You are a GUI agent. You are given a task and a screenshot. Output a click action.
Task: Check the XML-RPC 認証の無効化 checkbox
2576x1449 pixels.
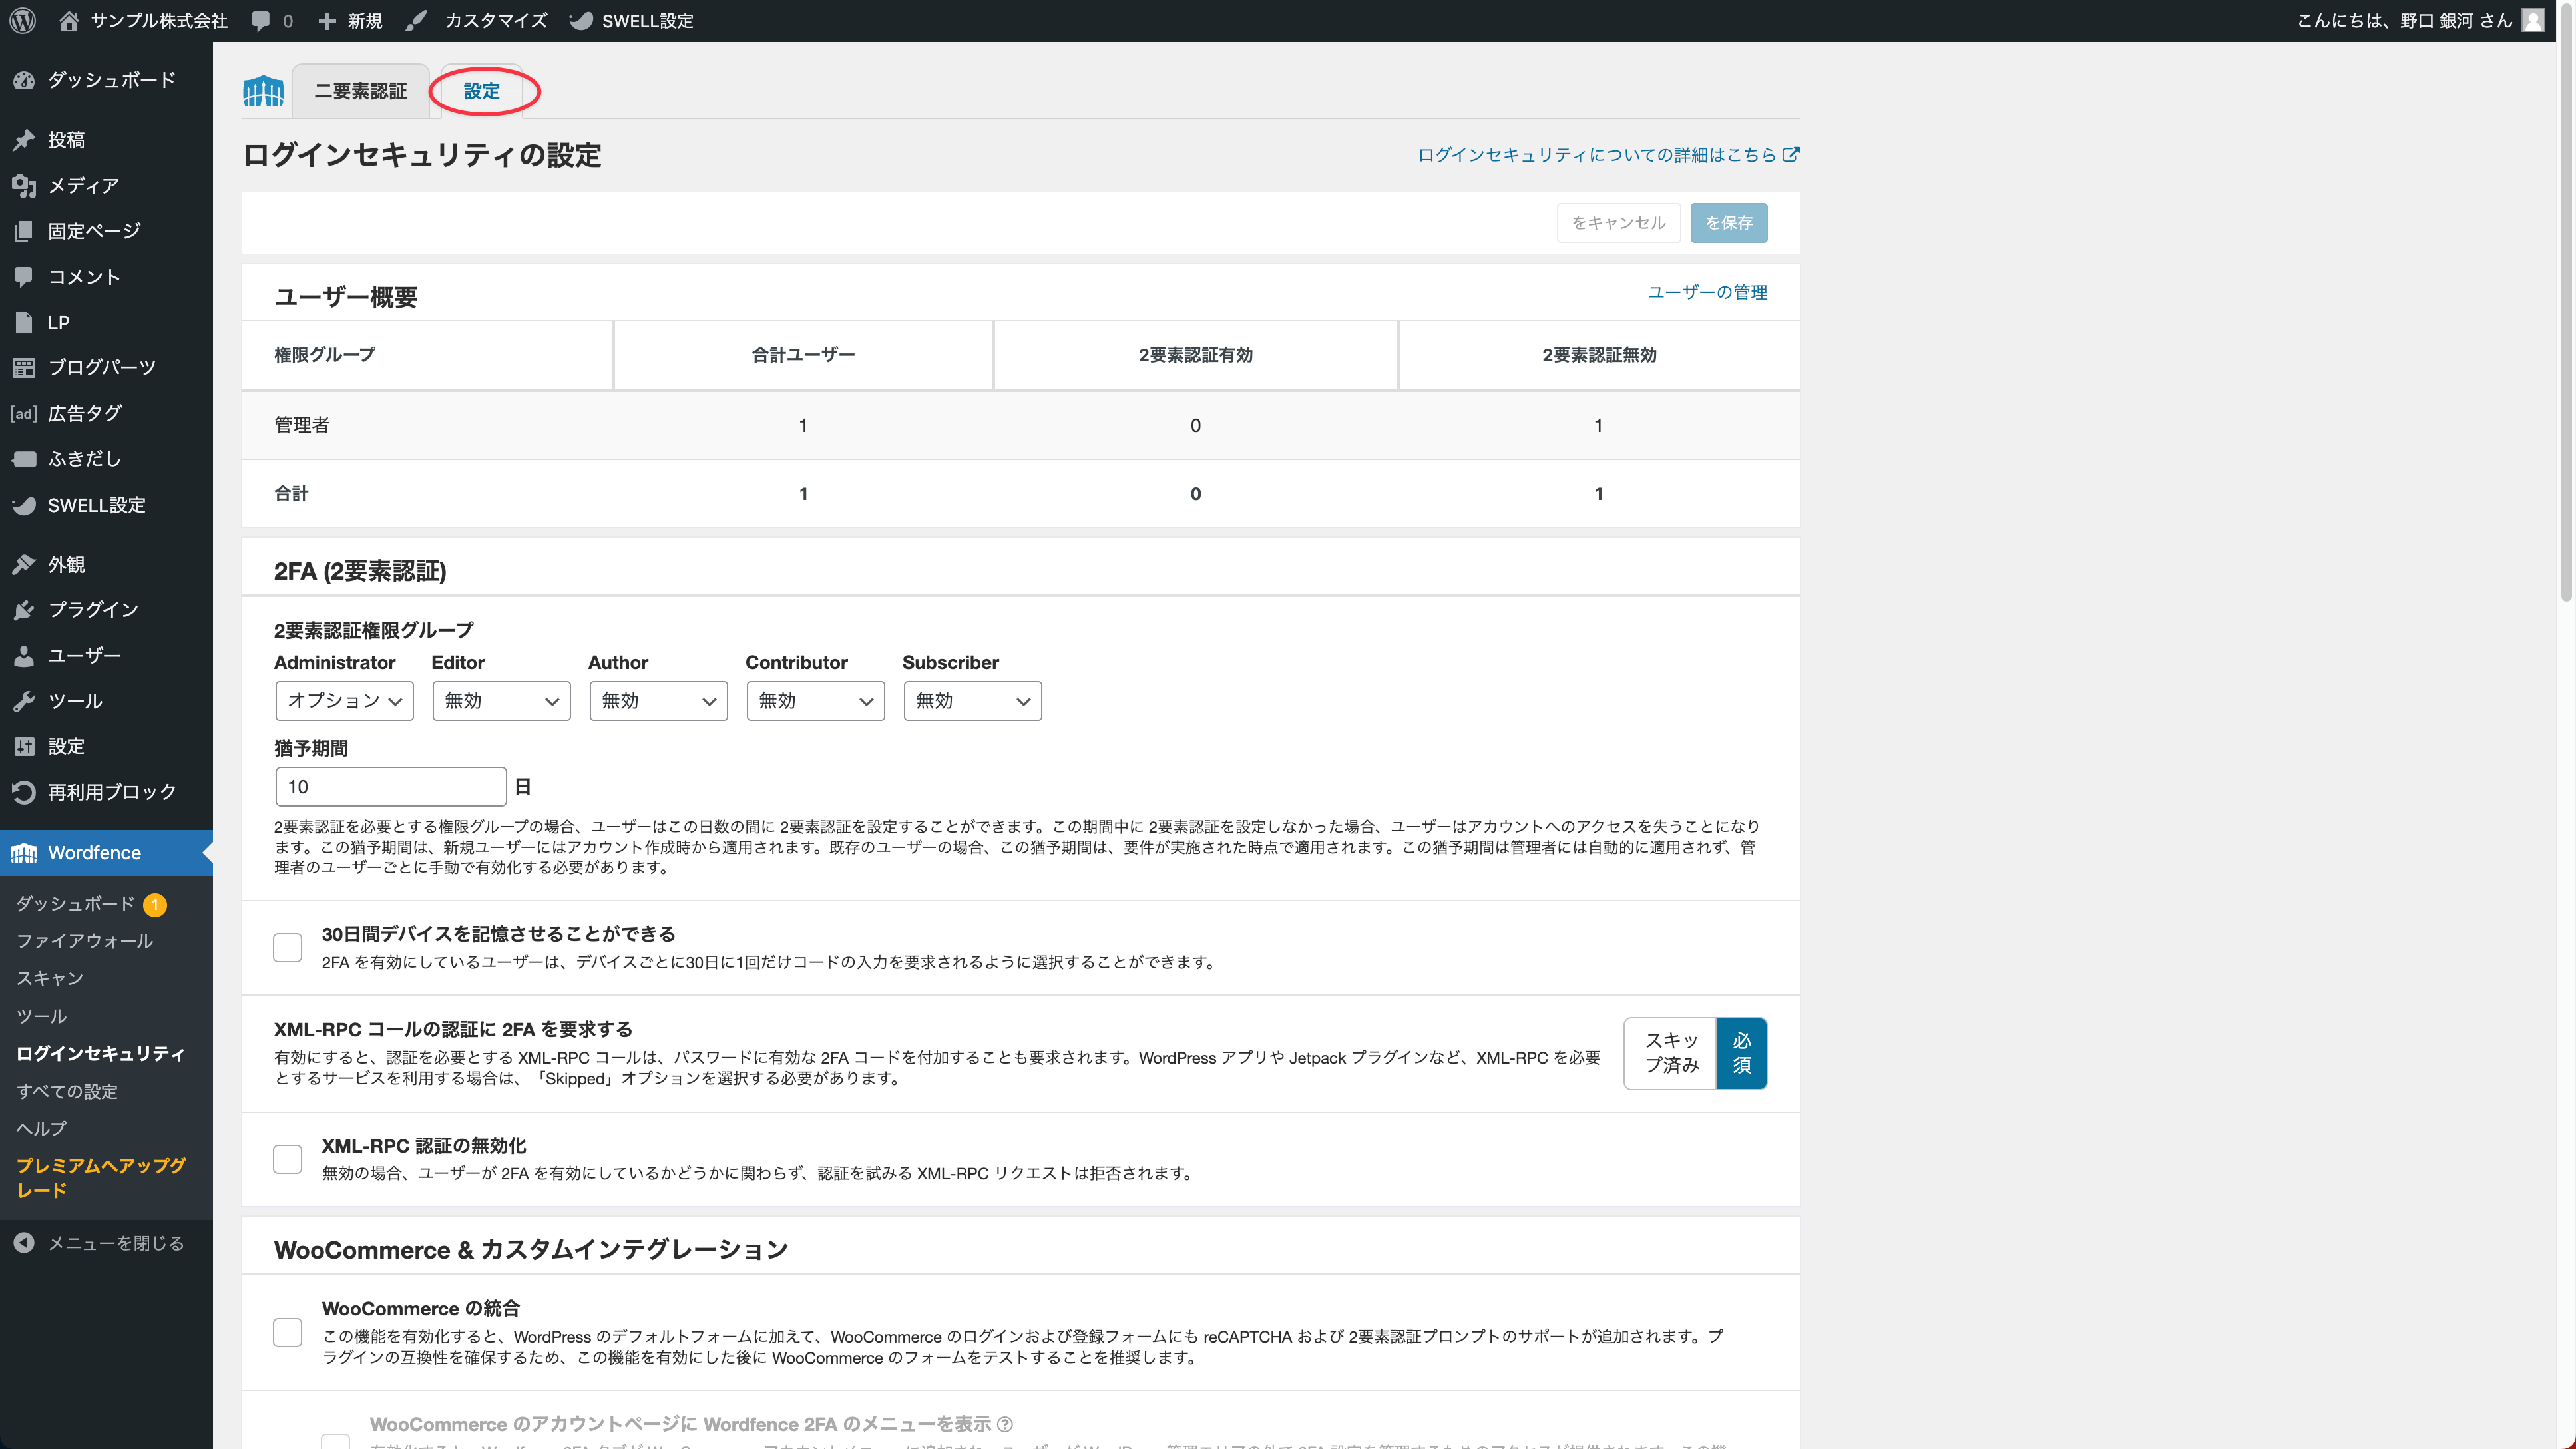tap(287, 1159)
